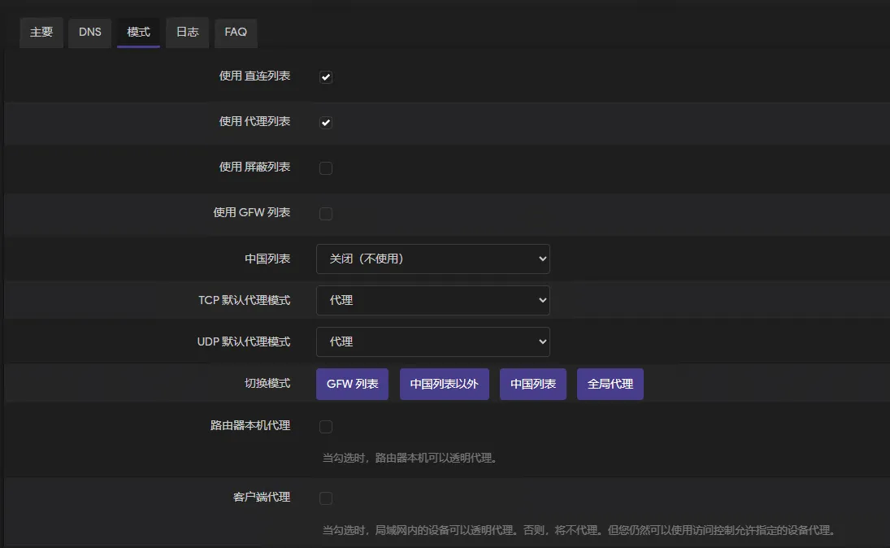The width and height of the screenshot is (890, 548).
Task: Disable the 使用 代理列表 checkbox
Action: pos(326,123)
